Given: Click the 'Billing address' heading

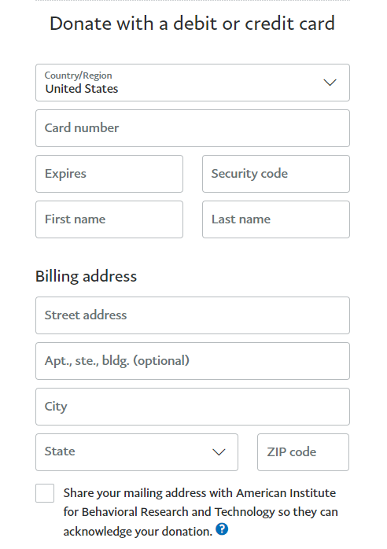Looking at the screenshot, I should (x=87, y=277).
